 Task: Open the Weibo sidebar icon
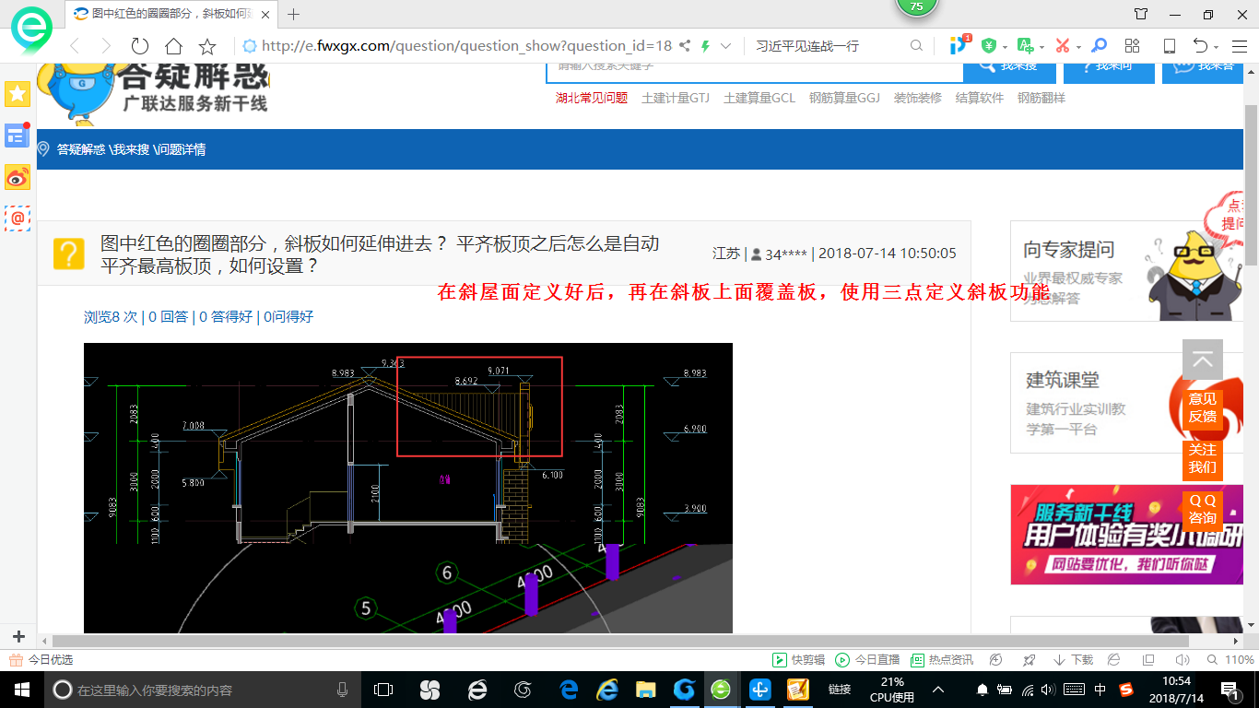coord(18,177)
